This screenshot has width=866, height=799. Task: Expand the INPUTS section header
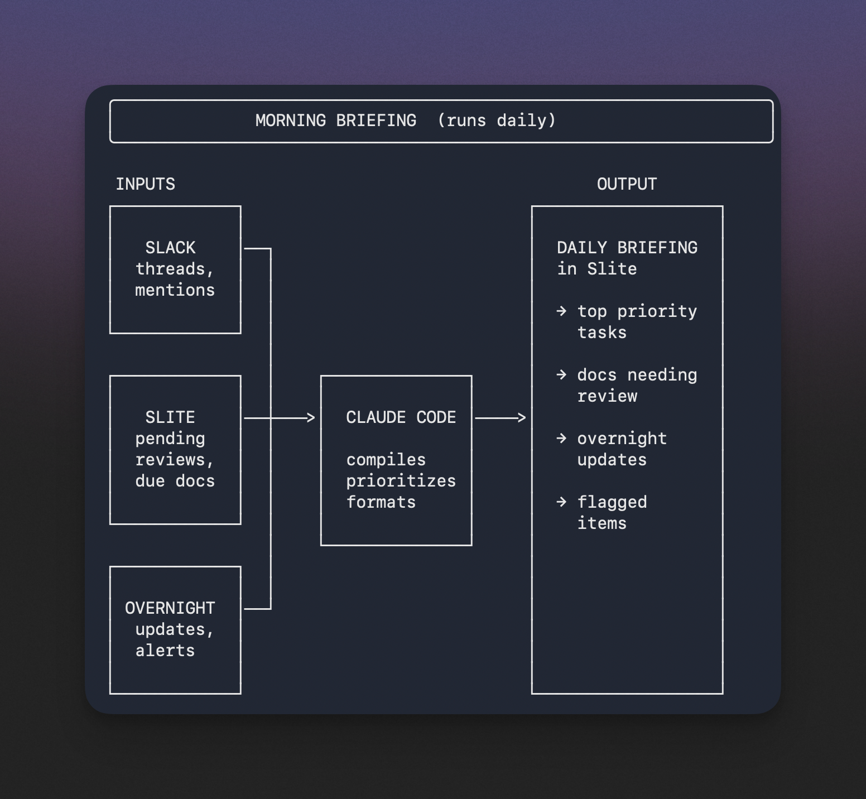(x=146, y=184)
